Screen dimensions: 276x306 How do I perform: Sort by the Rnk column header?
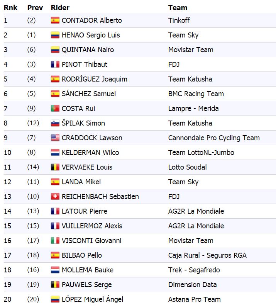pyautogui.click(x=10, y=8)
